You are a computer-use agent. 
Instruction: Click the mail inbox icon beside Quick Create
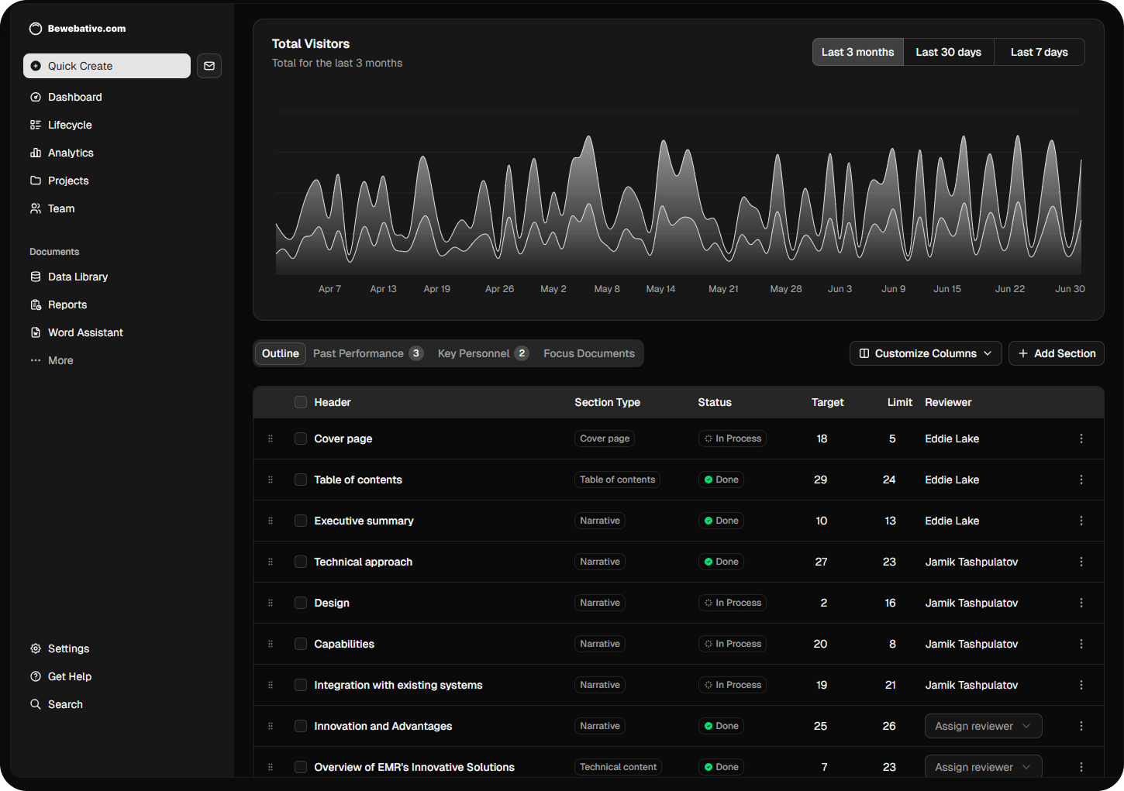(209, 66)
